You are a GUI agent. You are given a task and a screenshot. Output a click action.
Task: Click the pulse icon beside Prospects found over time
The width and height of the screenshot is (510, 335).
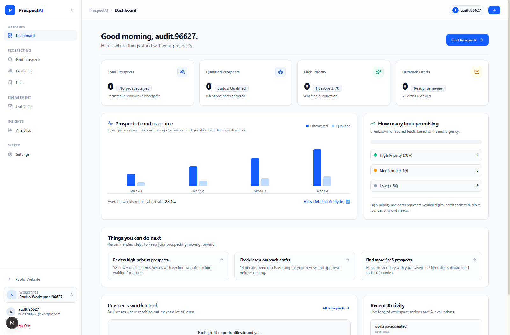(110, 123)
